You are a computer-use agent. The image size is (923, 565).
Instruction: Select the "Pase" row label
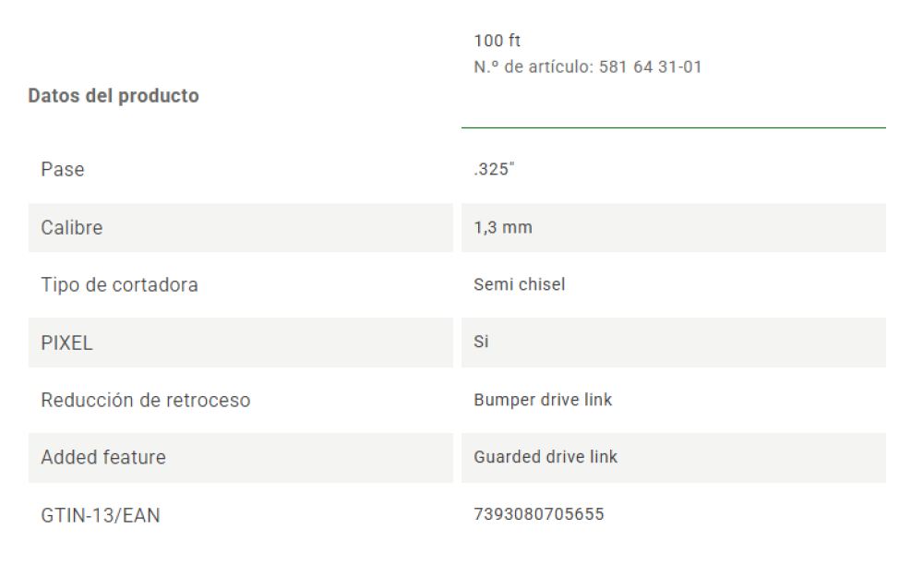(x=63, y=170)
